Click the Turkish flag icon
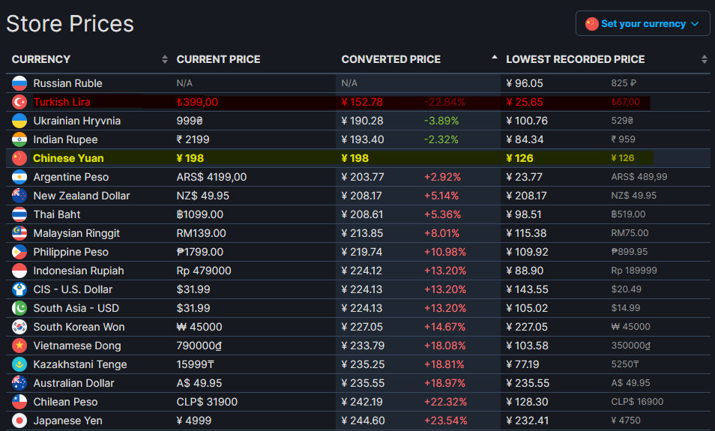 [19, 102]
